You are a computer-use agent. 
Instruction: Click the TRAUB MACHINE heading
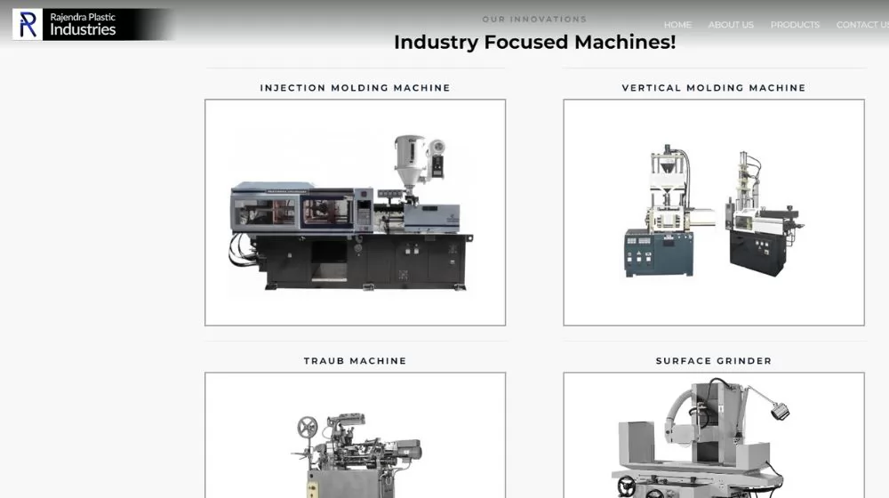coord(355,361)
